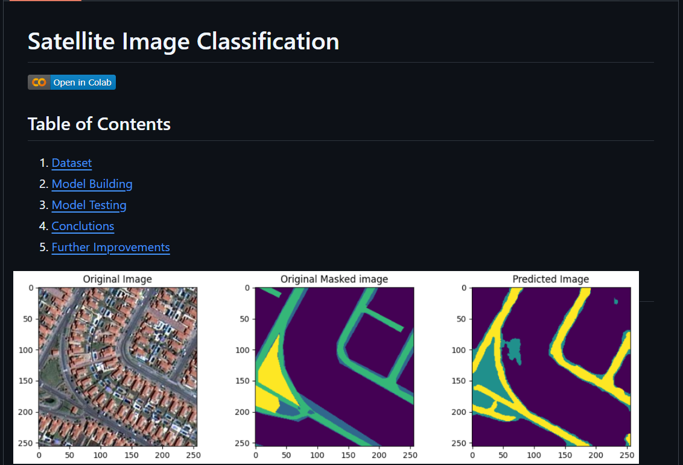
Task: Click the Table of Contents heading
Action: click(x=99, y=124)
